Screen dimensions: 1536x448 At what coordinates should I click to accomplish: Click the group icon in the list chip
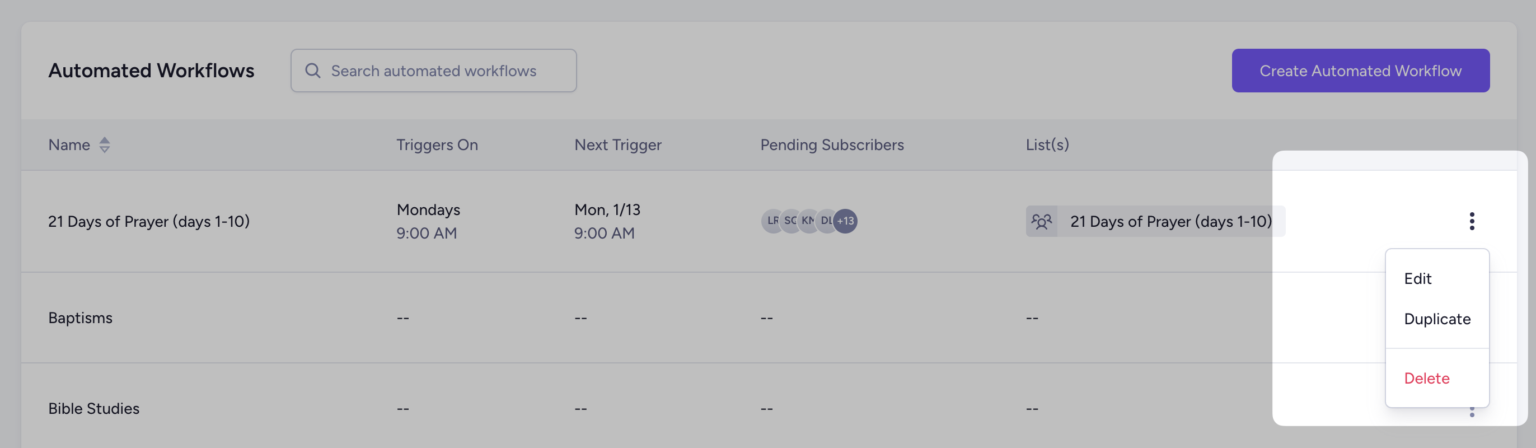(1041, 222)
